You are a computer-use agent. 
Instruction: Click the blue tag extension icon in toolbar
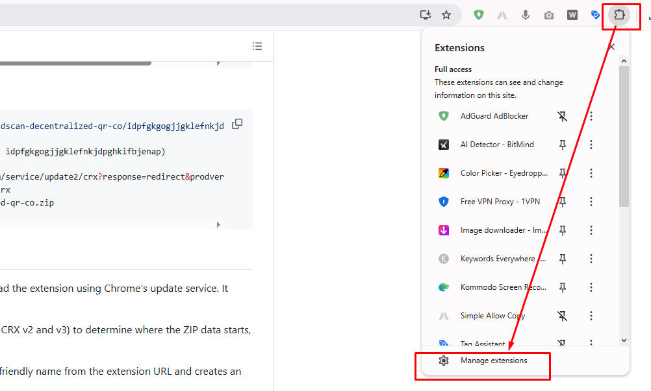pos(595,14)
